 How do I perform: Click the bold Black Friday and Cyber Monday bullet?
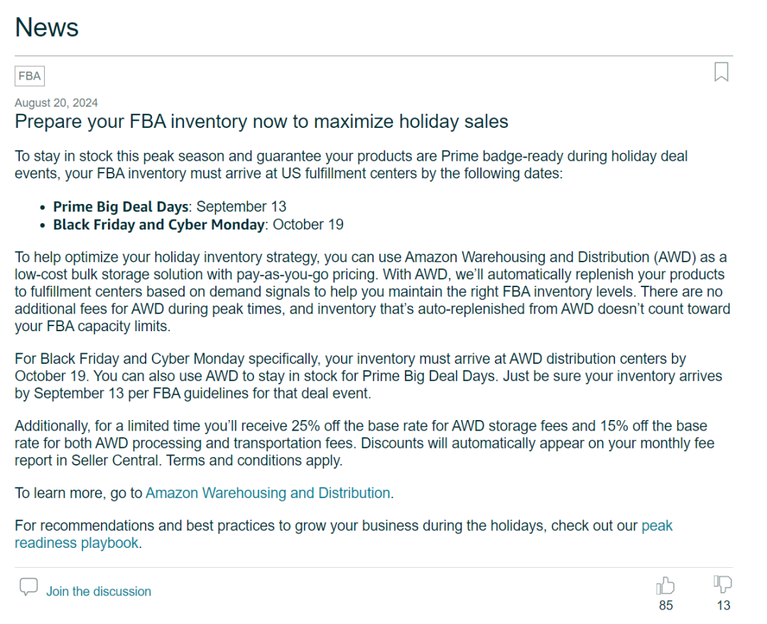click(159, 225)
